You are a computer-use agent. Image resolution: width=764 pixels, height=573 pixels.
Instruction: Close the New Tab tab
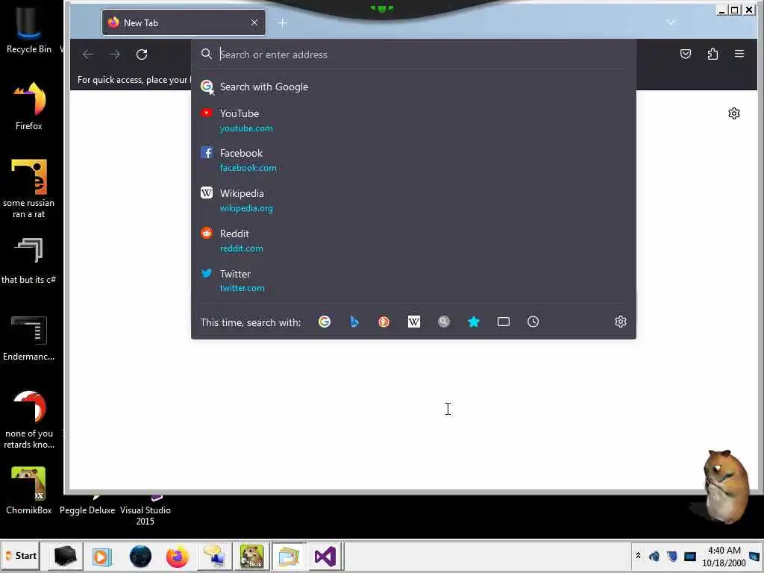254,22
